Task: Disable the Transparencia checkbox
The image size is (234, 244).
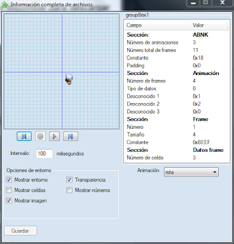Action: click(69, 180)
